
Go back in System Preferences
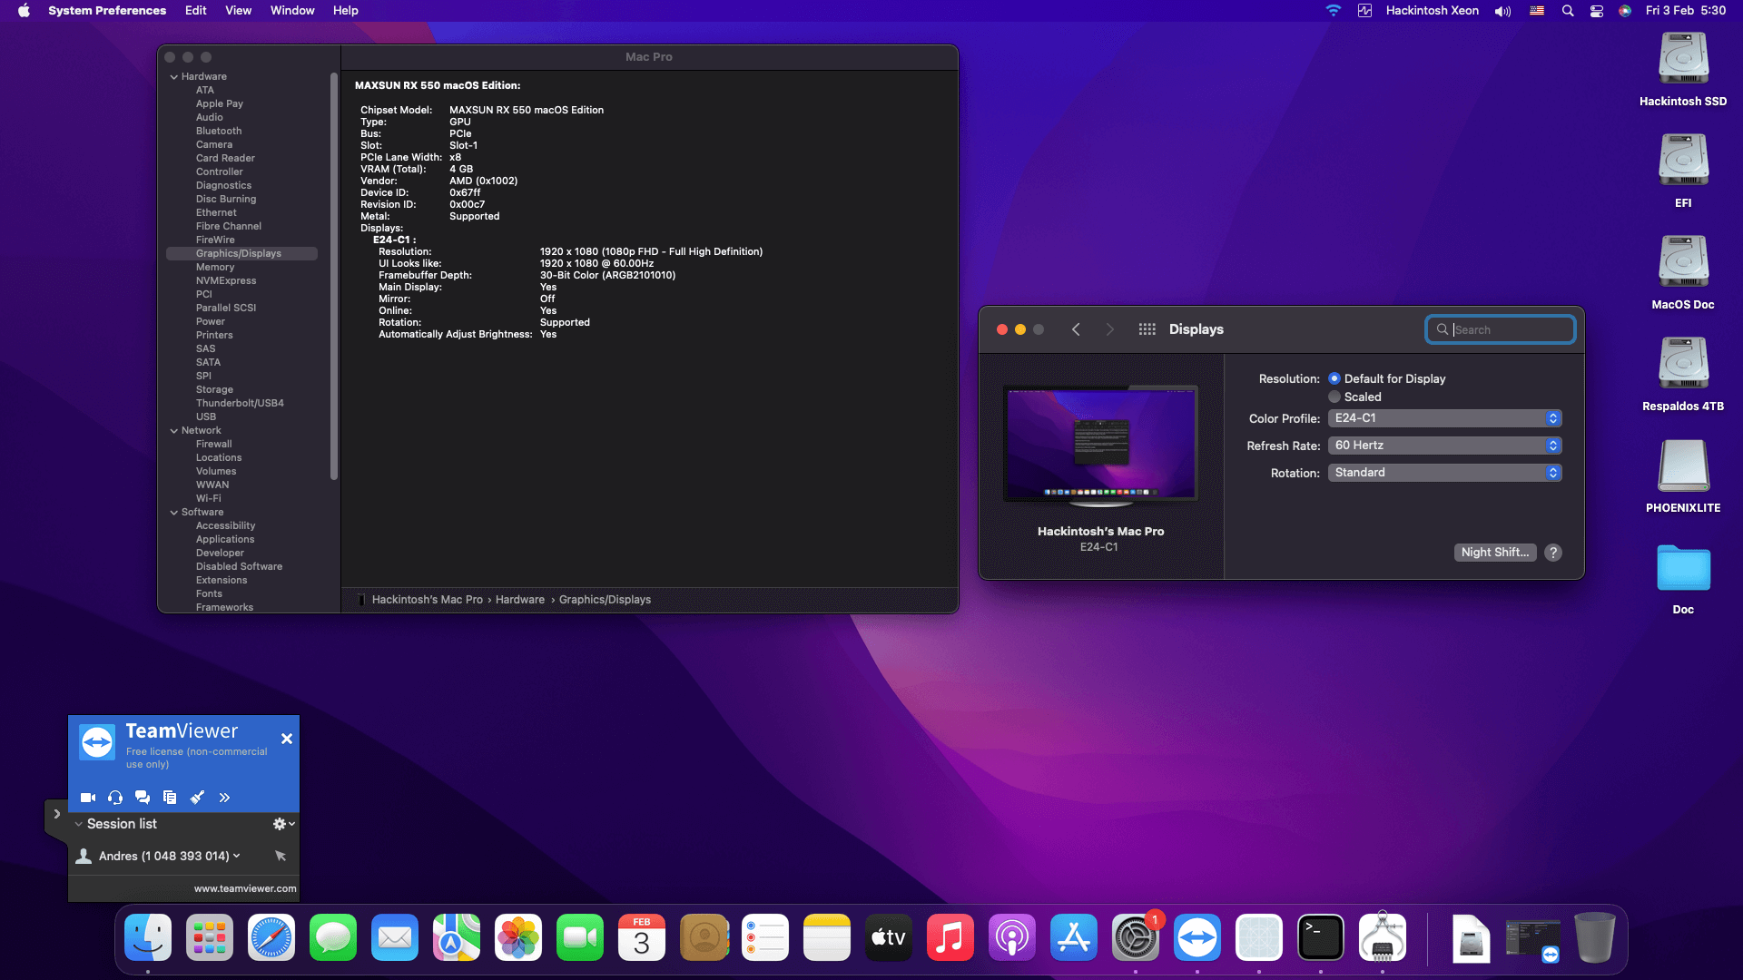tap(1076, 329)
